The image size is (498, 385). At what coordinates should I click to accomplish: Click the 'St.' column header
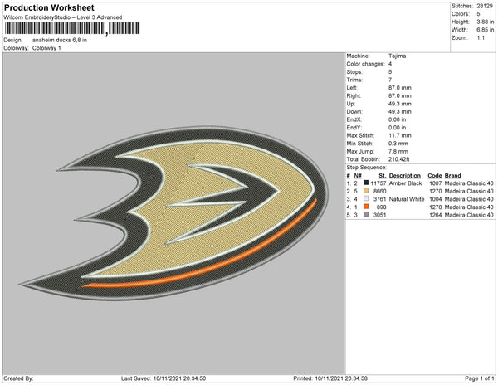(x=383, y=176)
